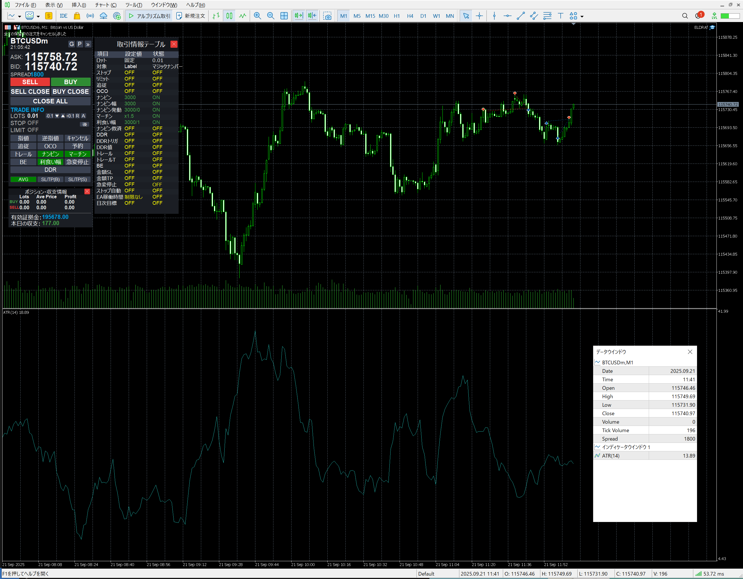Toggle algorithmic trading button
The image size is (743, 579).
pyautogui.click(x=149, y=16)
